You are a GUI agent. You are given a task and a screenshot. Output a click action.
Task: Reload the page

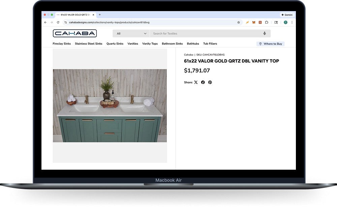(x=58, y=23)
